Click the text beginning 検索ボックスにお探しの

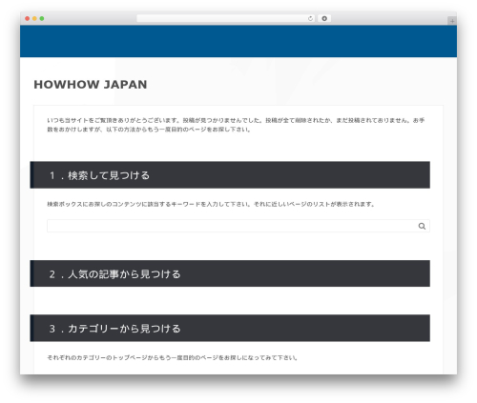[211, 204]
